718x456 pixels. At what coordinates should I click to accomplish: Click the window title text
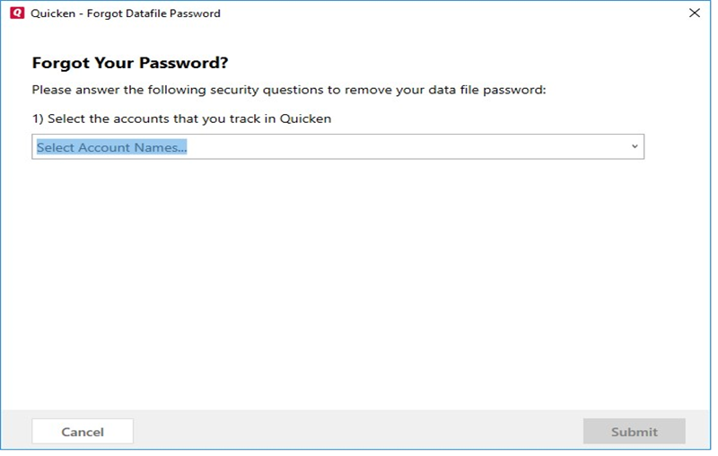click(x=126, y=13)
